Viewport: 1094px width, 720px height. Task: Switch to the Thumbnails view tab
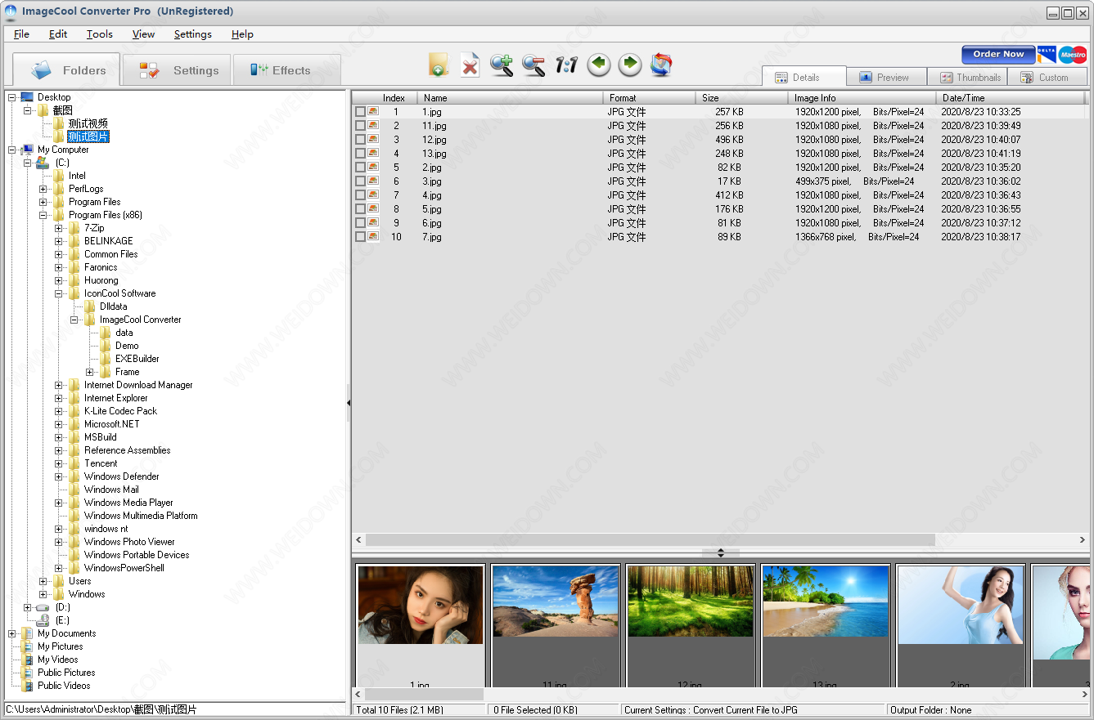point(970,78)
